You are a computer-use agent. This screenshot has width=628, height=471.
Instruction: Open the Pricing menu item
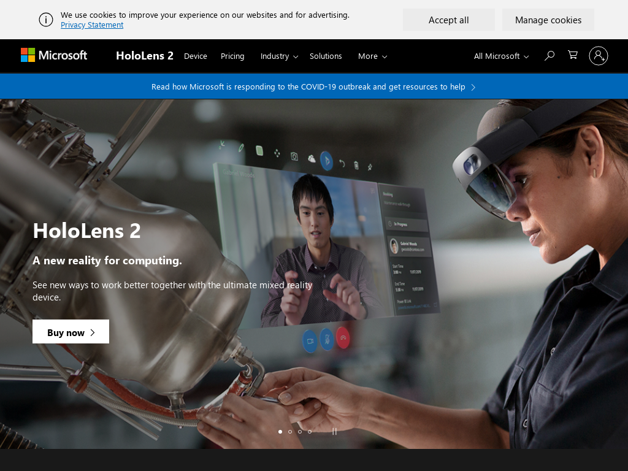(x=232, y=56)
